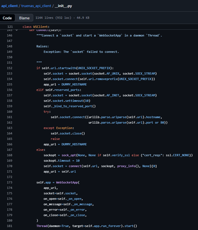
Task: Click line number 152
Action: coord(10,68)
